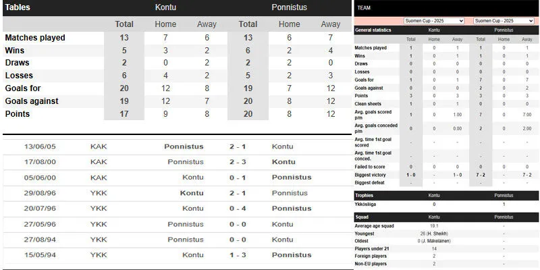This screenshot has width=540, height=270.
Task: Click the YKK label on the 29/08/96 match
Action: (x=99, y=192)
